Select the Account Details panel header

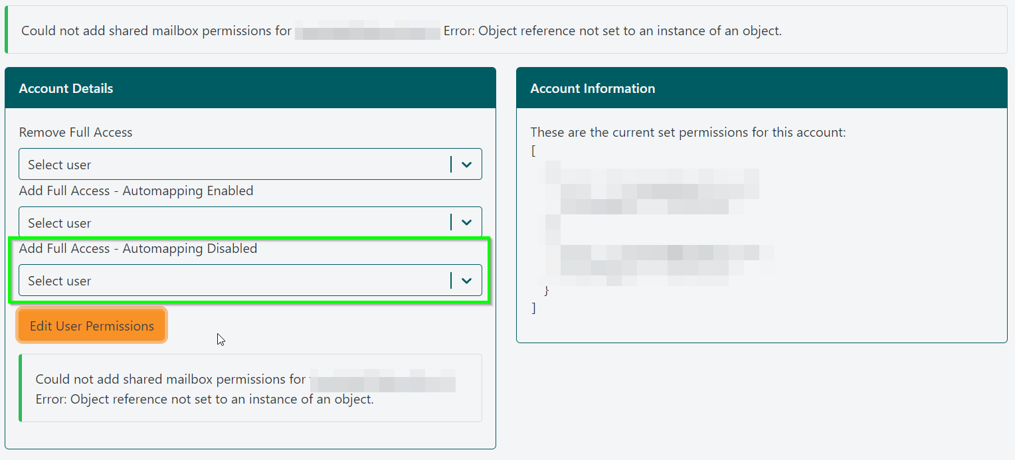click(66, 88)
